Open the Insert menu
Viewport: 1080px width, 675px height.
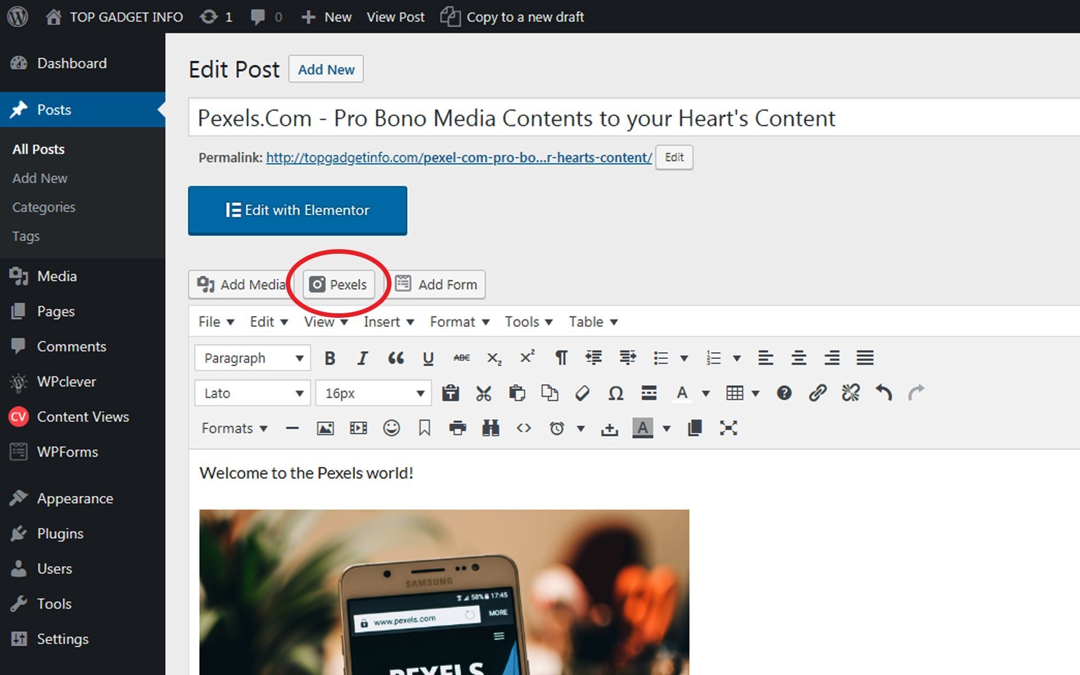click(389, 322)
